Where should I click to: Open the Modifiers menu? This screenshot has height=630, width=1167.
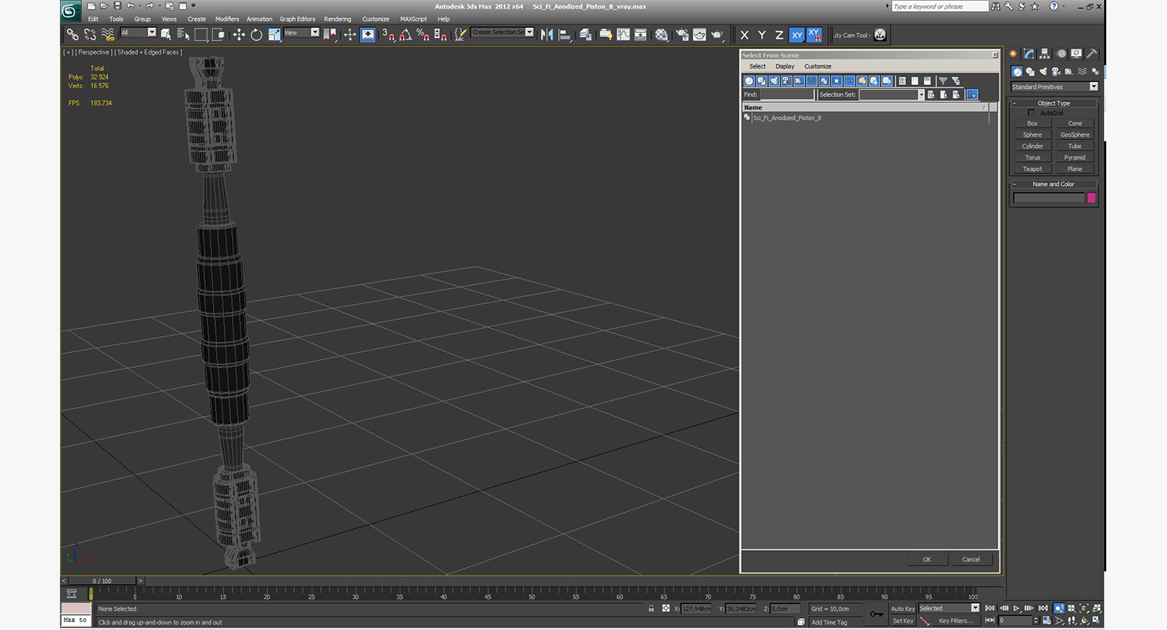[227, 19]
